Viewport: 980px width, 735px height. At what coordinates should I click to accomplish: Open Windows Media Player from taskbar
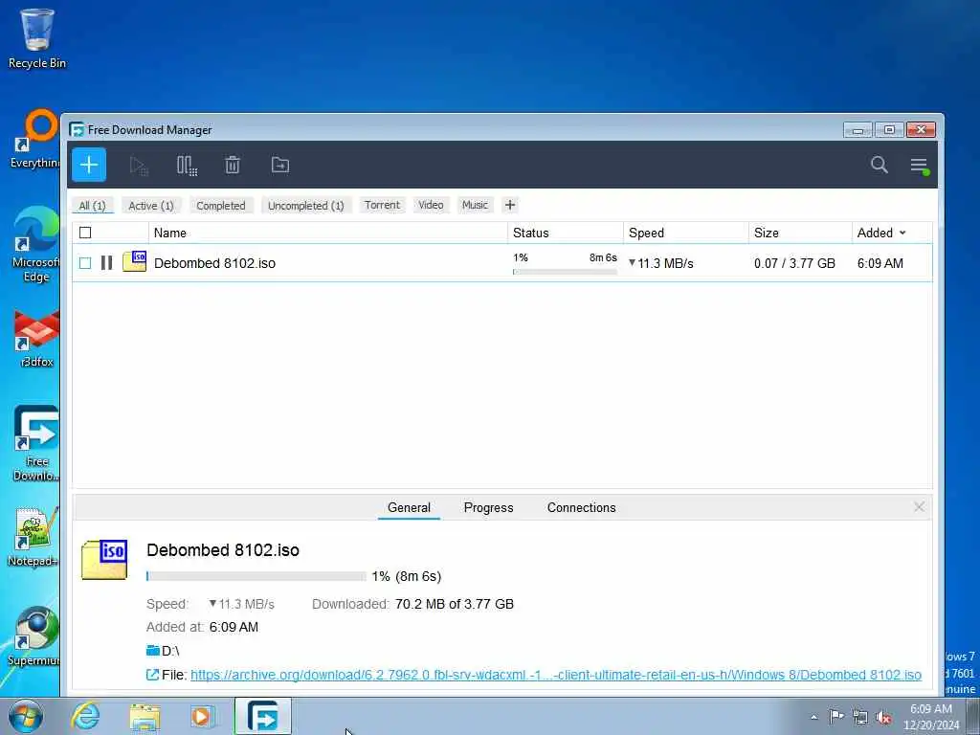[202, 716]
